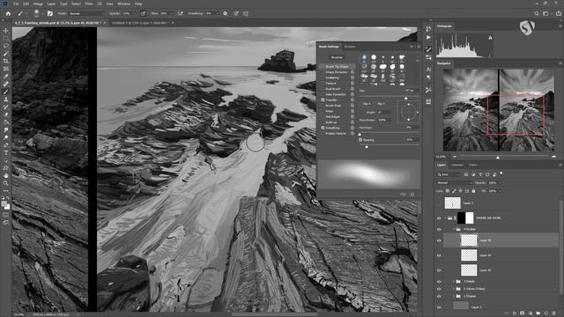Click the Home icon in options bar
Image resolution: width=564 pixels, height=317 pixels.
8,13
